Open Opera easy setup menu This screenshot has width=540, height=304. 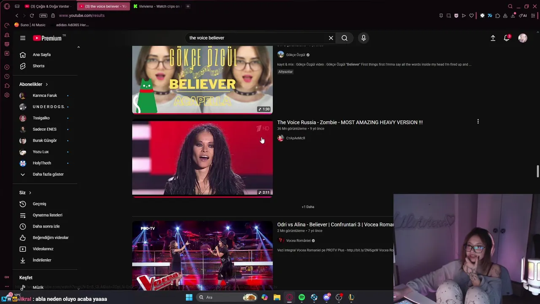[x=533, y=16]
